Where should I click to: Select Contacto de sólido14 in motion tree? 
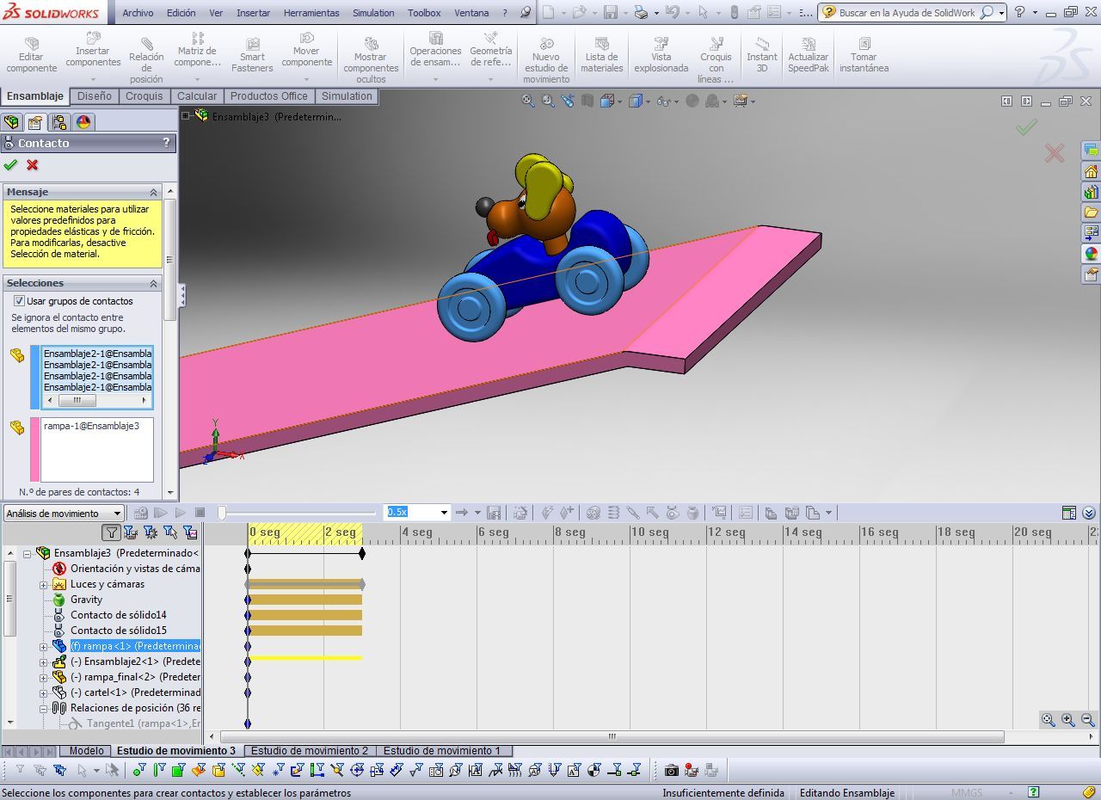(119, 615)
